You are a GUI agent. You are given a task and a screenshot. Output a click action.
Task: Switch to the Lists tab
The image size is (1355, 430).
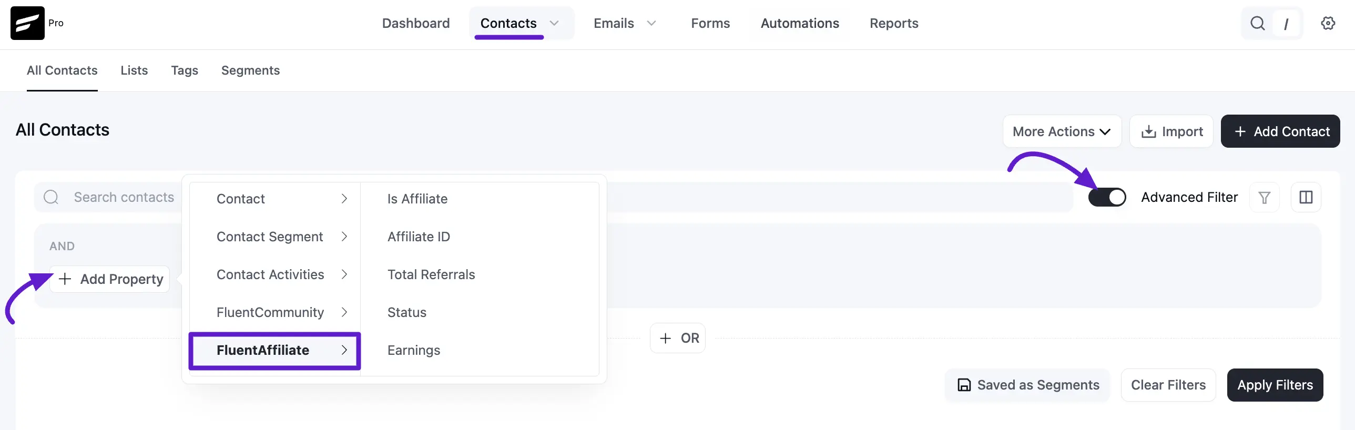pos(134,70)
